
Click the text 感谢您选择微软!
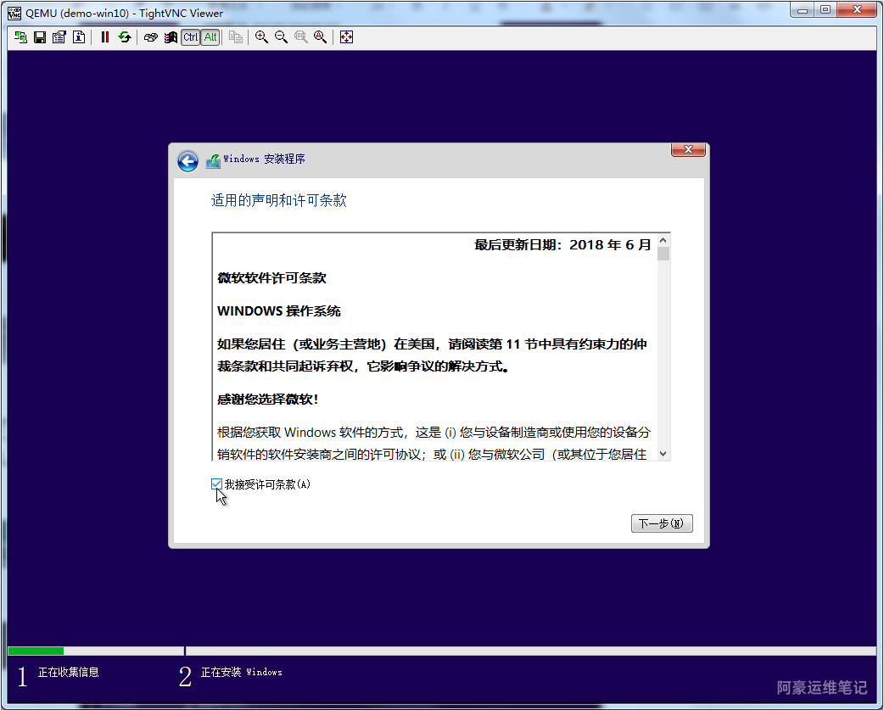coord(268,400)
